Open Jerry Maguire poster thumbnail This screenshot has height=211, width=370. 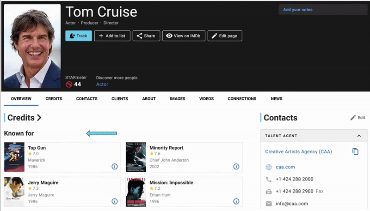coord(14,192)
